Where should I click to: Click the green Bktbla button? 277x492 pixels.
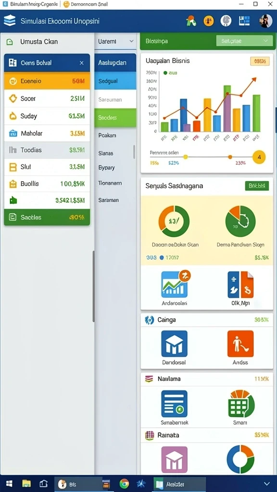tap(257, 186)
